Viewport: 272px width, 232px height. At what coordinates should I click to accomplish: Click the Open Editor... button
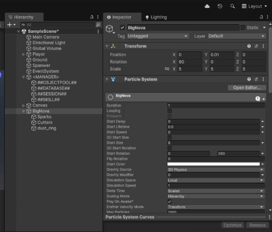pyautogui.click(x=247, y=88)
